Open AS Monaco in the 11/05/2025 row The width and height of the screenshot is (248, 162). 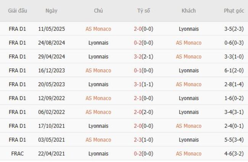tap(98, 29)
